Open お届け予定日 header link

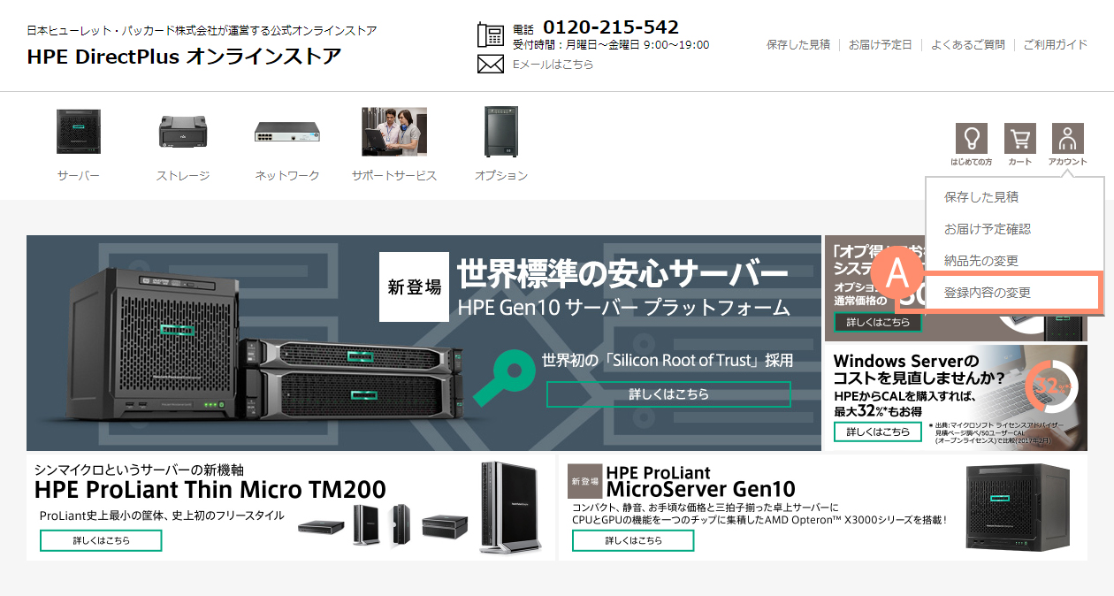click(x=881, y=44)
